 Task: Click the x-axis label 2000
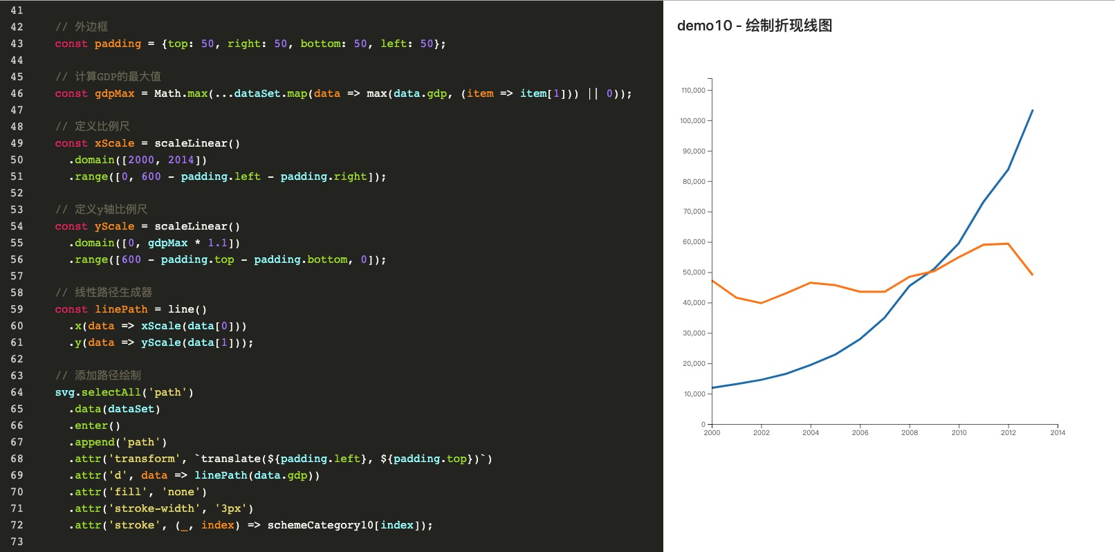(712, 432)
